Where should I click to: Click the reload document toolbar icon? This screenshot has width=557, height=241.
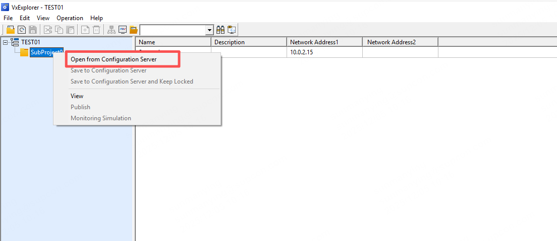[22, 30]
